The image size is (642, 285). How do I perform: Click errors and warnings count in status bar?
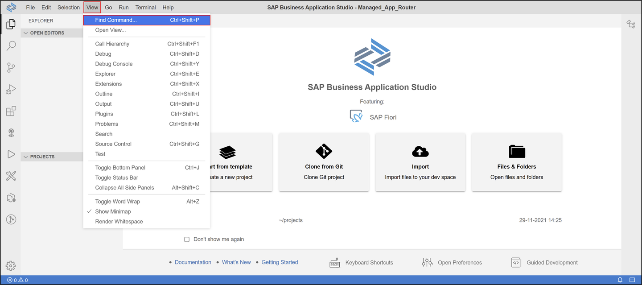coord(18,280)
